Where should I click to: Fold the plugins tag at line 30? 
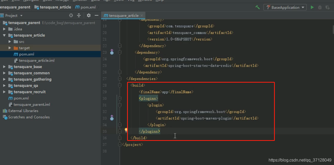pos(120,98)
